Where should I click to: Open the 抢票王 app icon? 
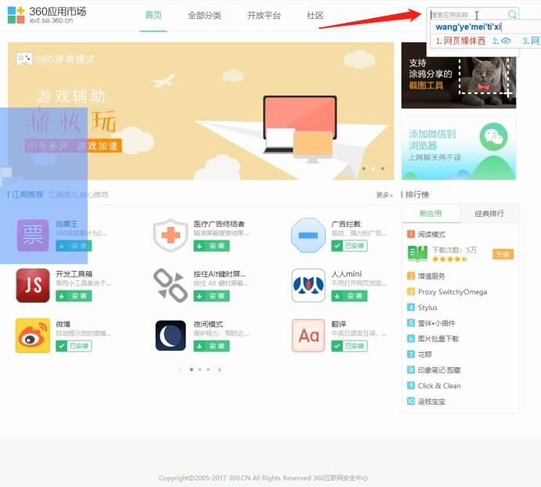(x=33, y=235)
